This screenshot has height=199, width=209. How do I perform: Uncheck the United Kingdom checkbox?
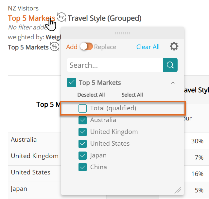click(82, 132)
